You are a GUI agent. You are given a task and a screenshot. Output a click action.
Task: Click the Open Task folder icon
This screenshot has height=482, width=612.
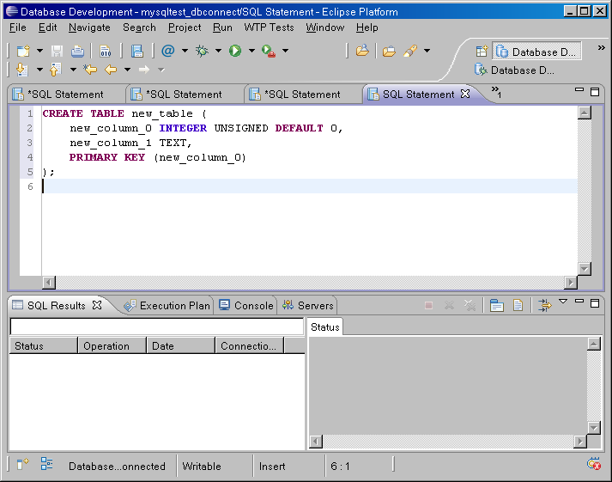pyautogui.click(x=389, y=51)
